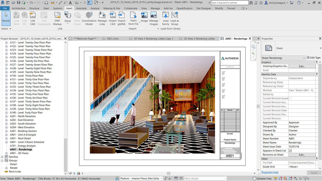Open the File menu
Image resolution: width=322 pixels, height=181 pixels.
tap(5, 8)
